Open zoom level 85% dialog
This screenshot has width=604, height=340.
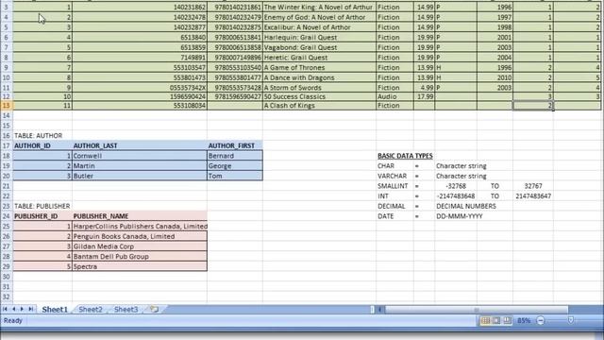tap(524, 321)
